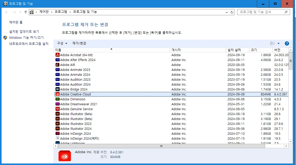296x165 pixels.
Task: Select the Adobe Genuine Service name text
Action: point(77,109)
